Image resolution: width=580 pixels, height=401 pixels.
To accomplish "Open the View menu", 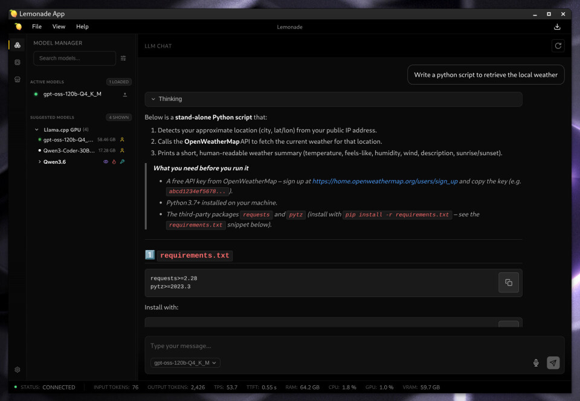I will click(x=59, y=27).
